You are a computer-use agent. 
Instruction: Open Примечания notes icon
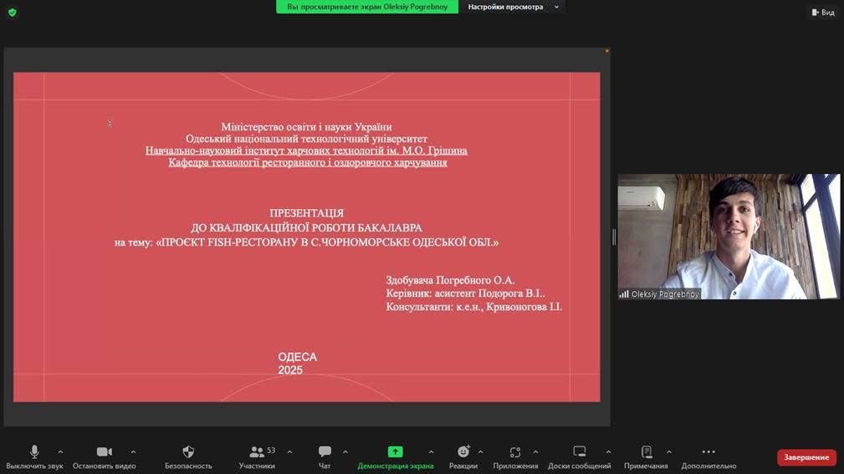coord(647,452)
